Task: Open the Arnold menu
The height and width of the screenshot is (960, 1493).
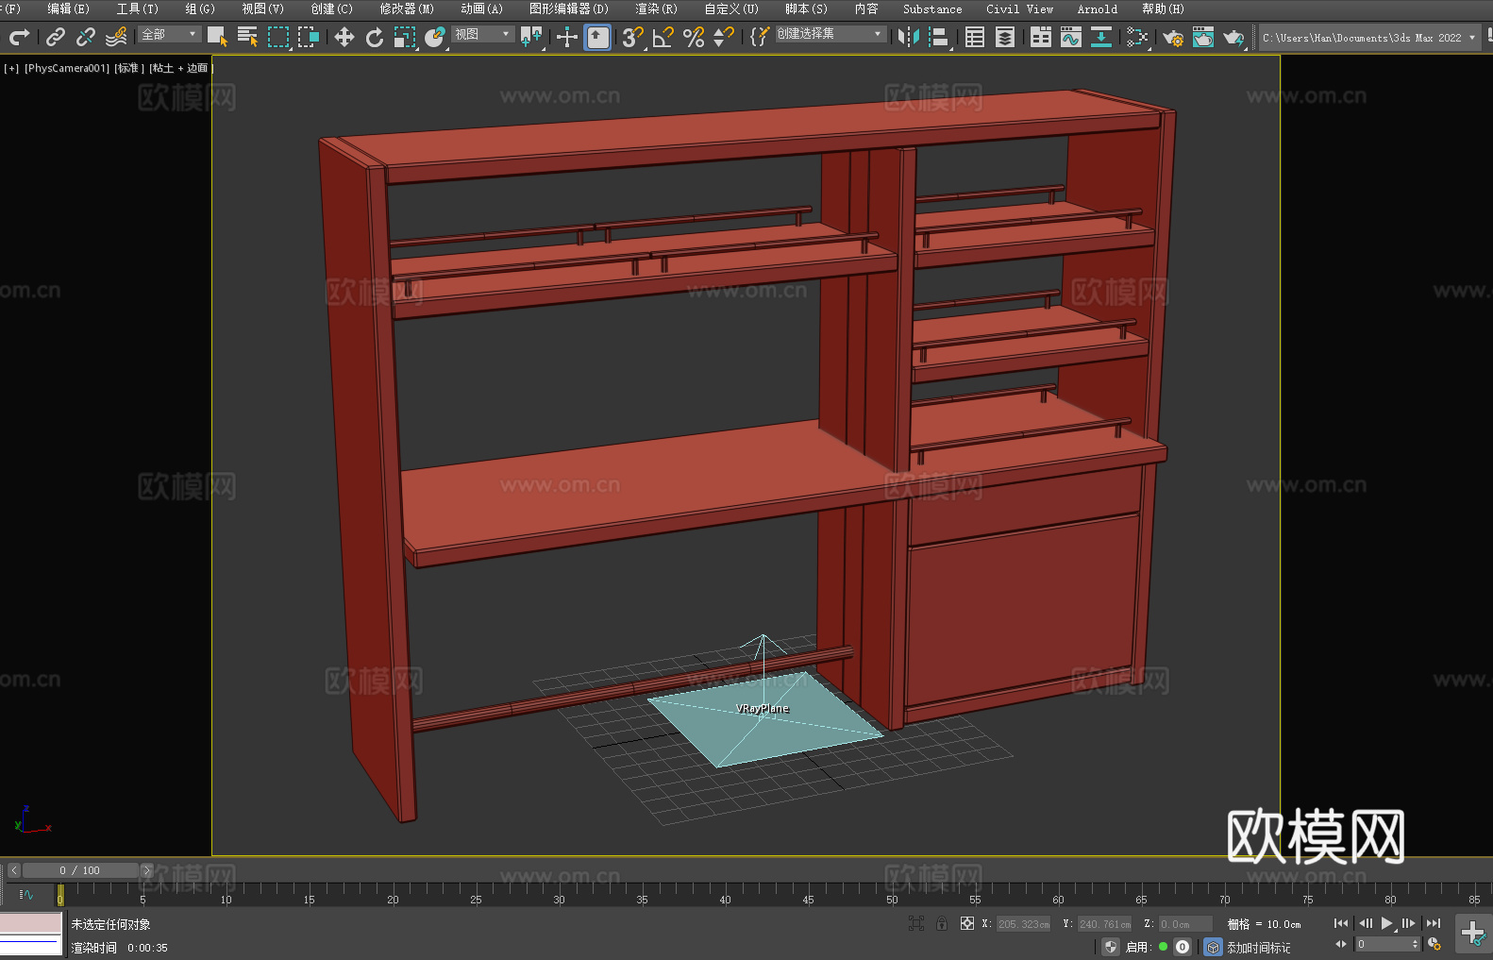Action: [1098, 8]
